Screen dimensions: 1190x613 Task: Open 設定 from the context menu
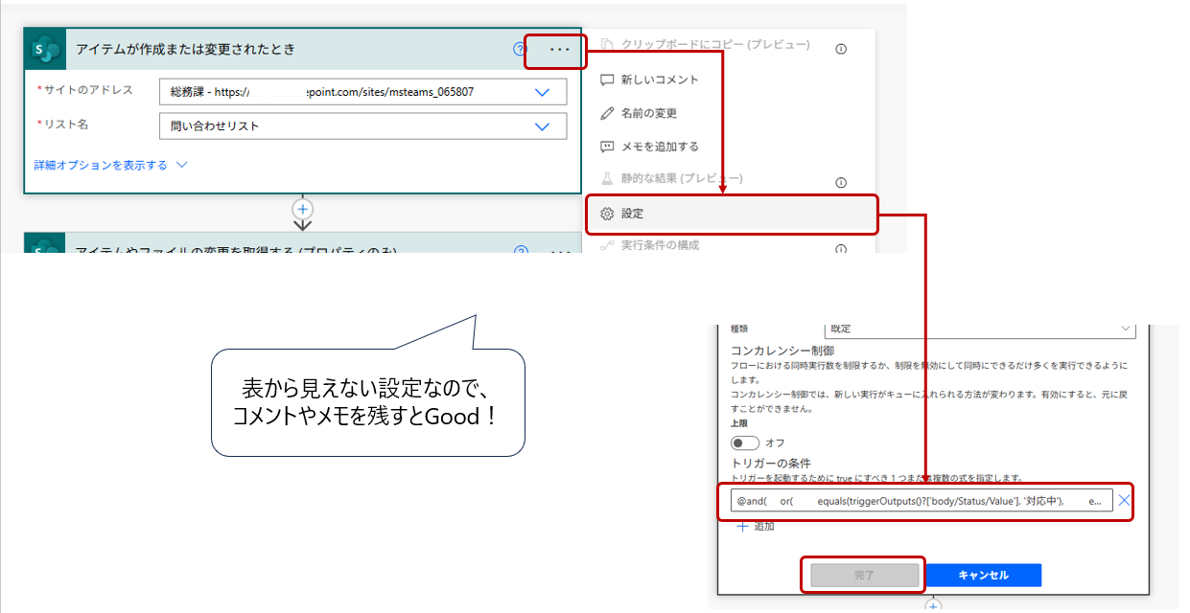point(732,215)
